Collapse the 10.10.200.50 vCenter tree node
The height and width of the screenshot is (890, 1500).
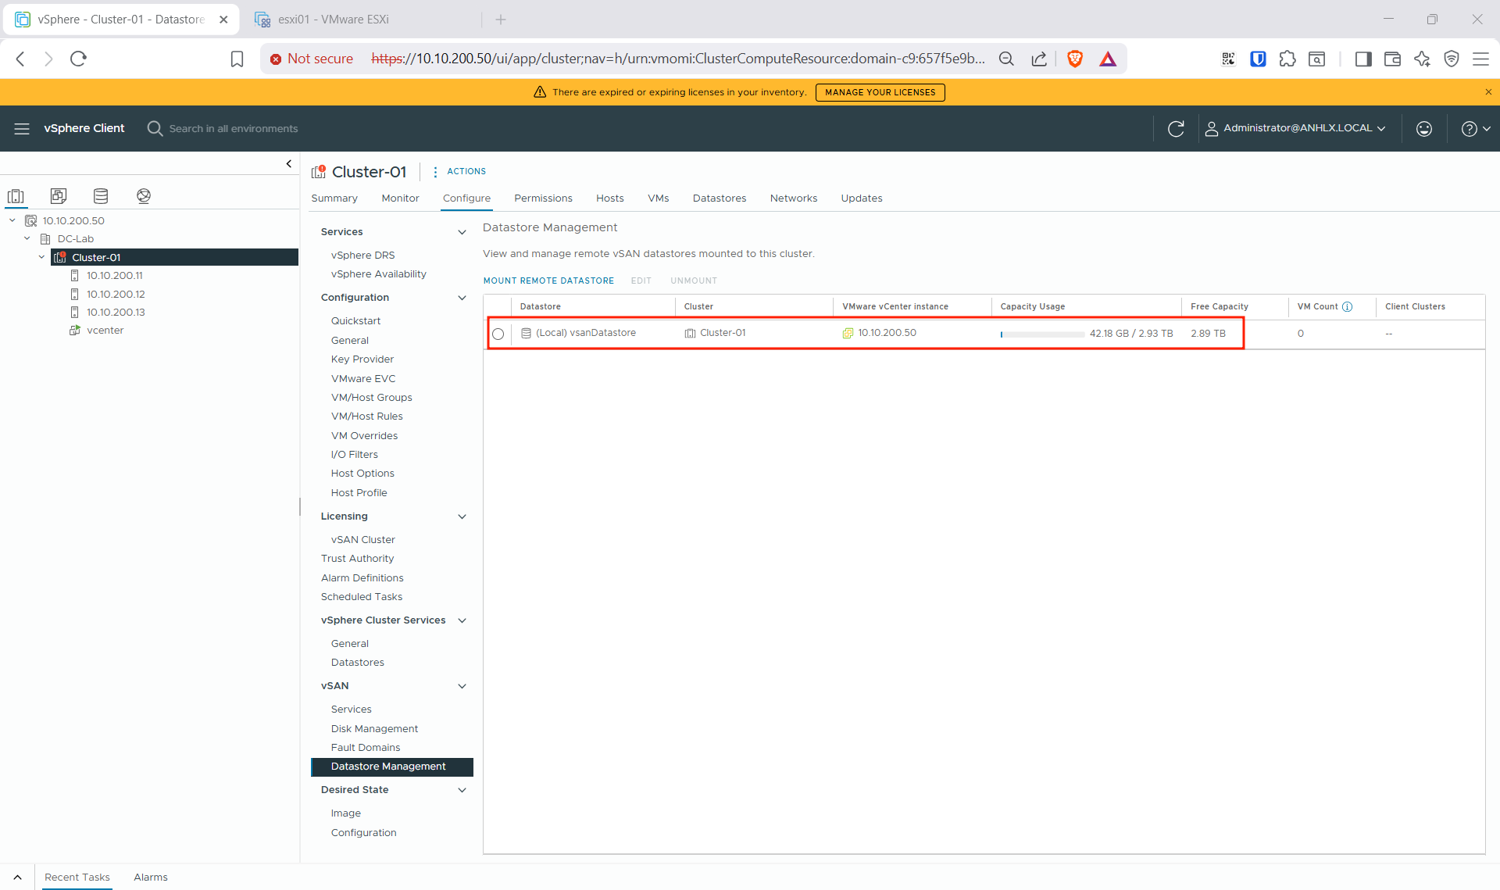click(12, 220)
